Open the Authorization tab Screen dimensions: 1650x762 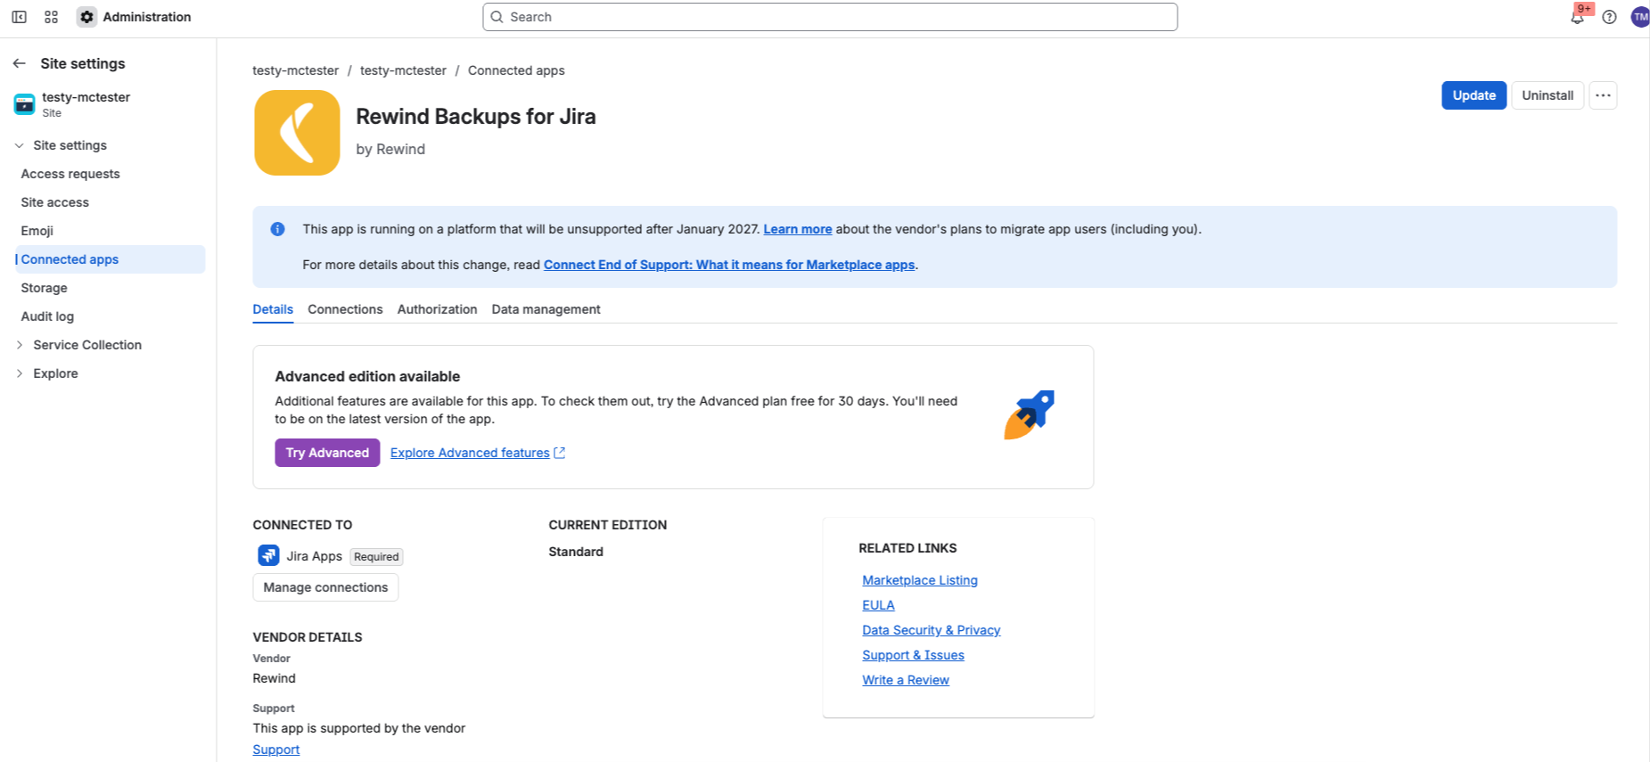[437, 309]
